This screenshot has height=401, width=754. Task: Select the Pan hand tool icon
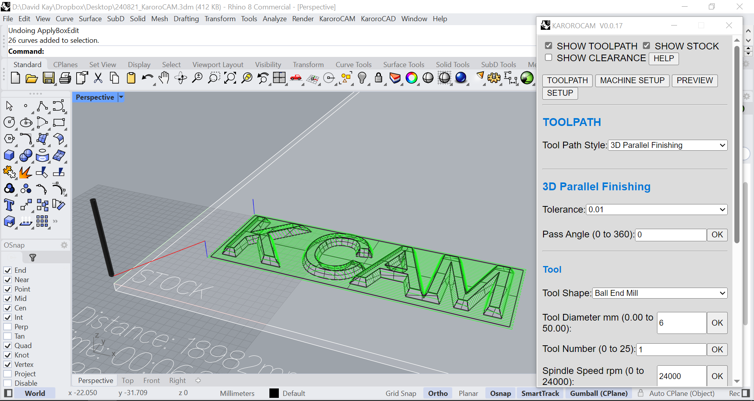tap(164, 78)
